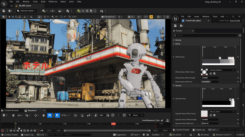Image resolution: width=245 pixels, height=137 pixels.
Task: Click the red record button in Sequencer
Action: [x=3, y=131]
